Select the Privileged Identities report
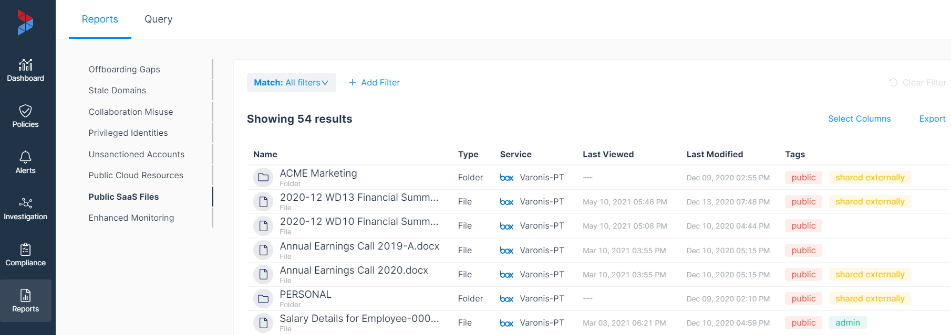 pyautogui.click(x=128, y=133)
